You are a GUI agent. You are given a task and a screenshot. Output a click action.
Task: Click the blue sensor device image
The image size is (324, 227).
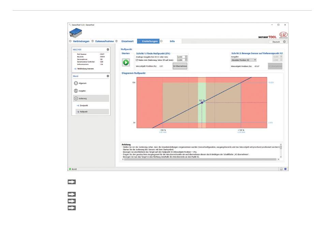[x=76, y=33]
